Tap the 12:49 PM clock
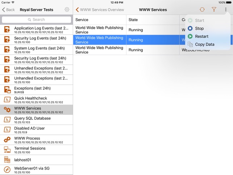 click(117, 3)
